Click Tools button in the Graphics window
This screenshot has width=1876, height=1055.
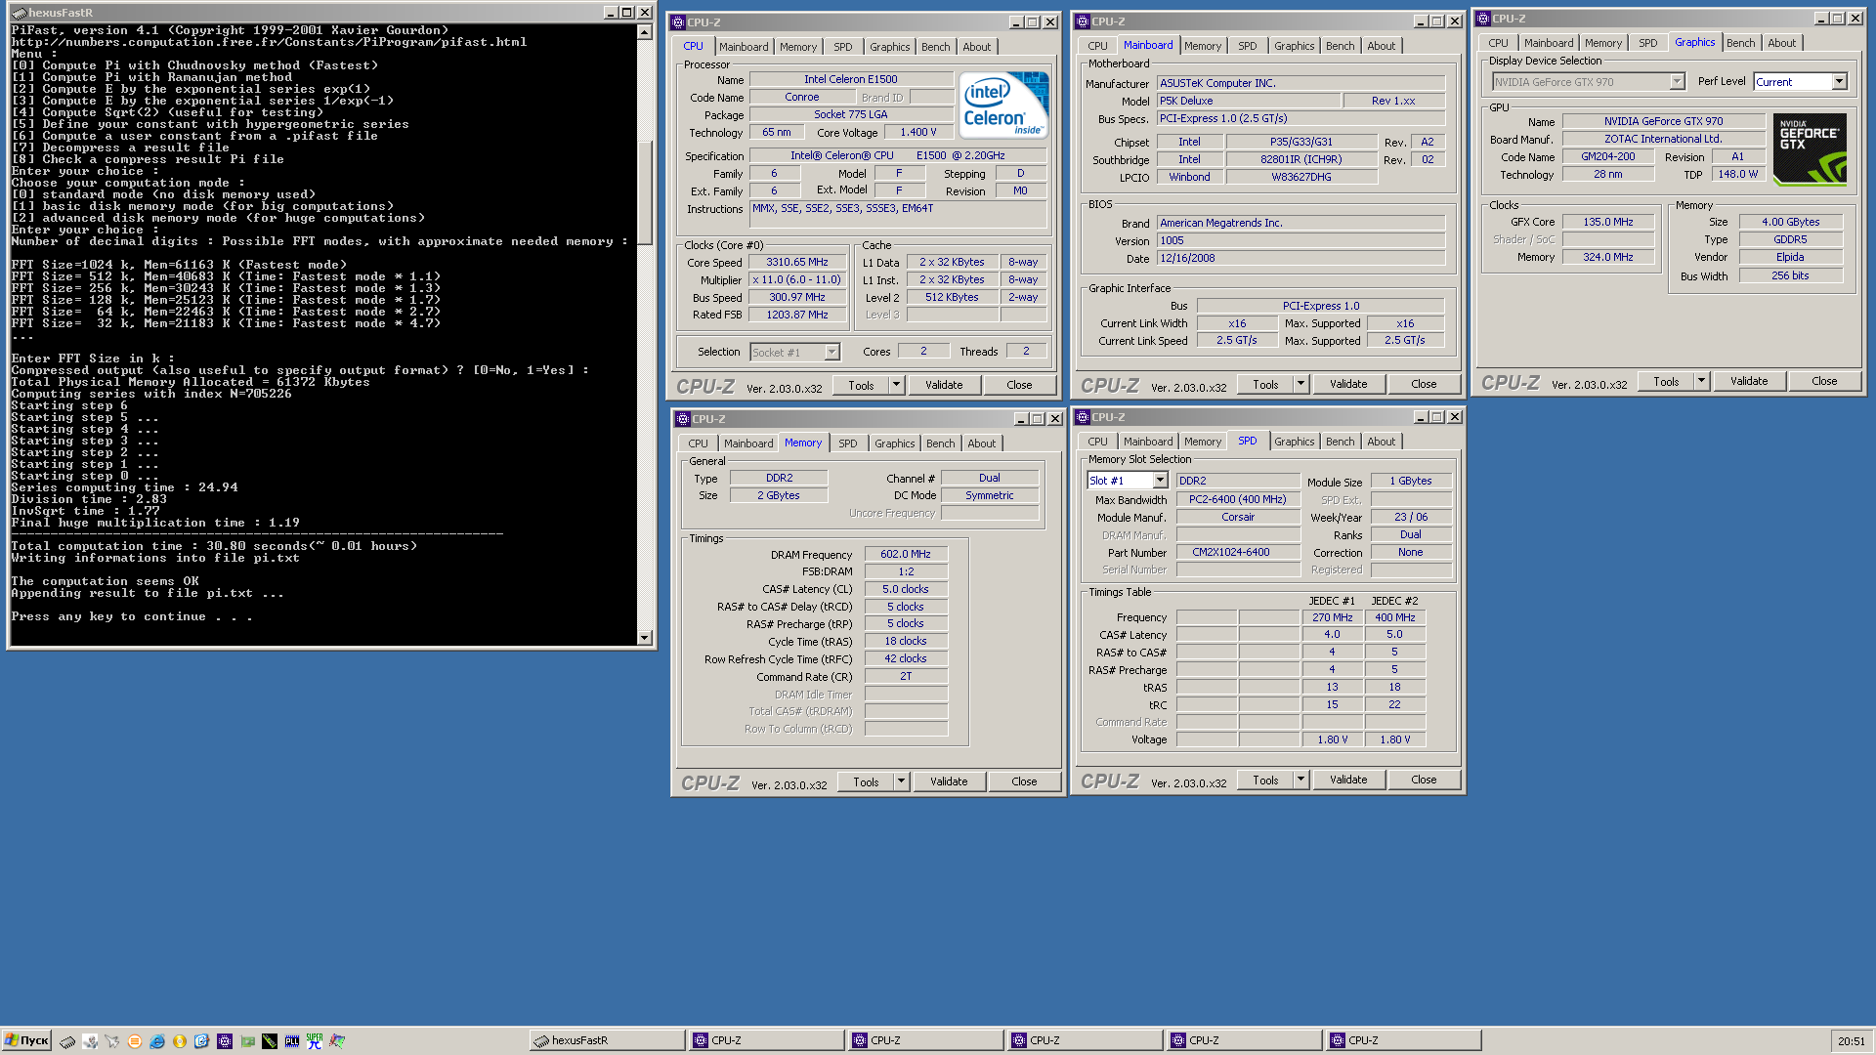pos(1666,381)
